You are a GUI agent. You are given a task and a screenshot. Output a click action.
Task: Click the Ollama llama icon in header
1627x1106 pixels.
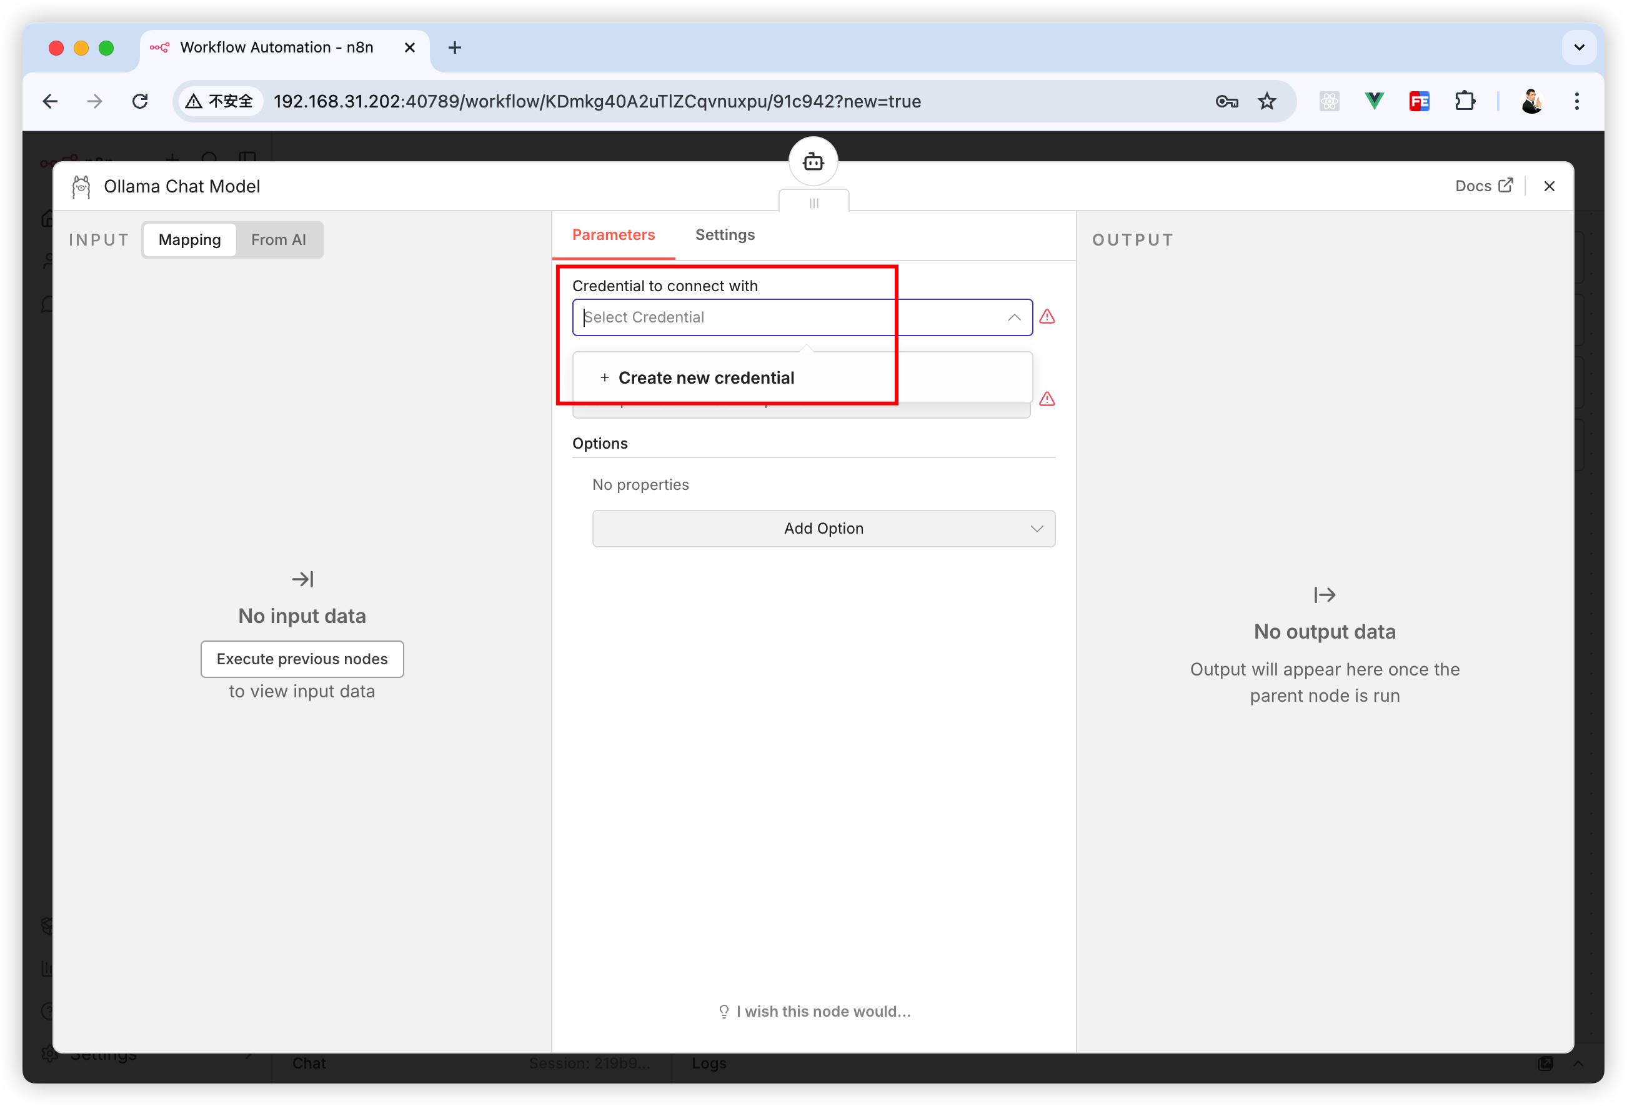pos(81,187)
